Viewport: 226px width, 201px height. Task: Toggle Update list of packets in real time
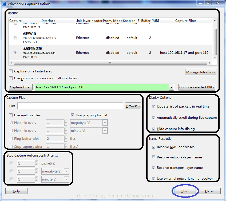(153, 106)
